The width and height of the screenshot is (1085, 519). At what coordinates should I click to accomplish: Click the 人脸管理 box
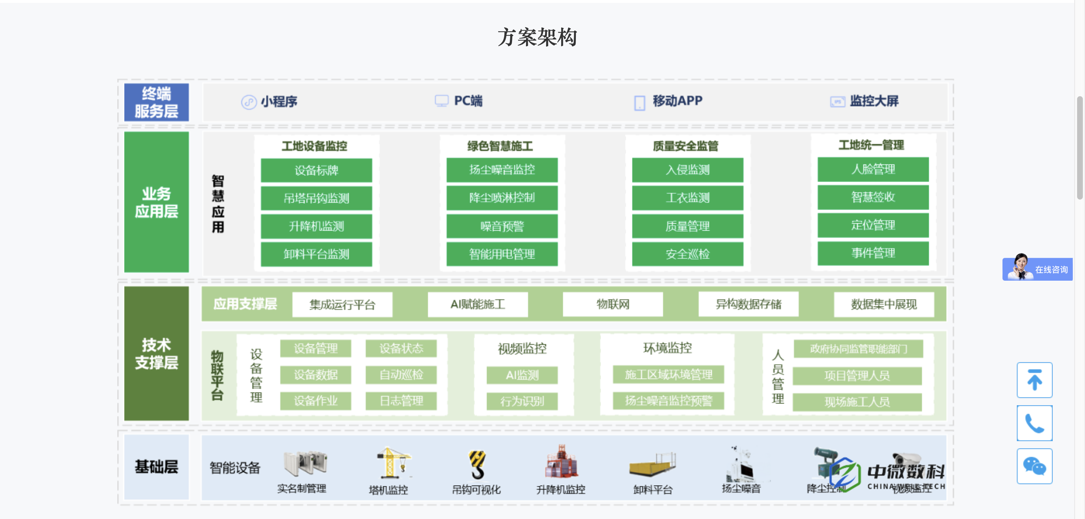coord(873,169)
